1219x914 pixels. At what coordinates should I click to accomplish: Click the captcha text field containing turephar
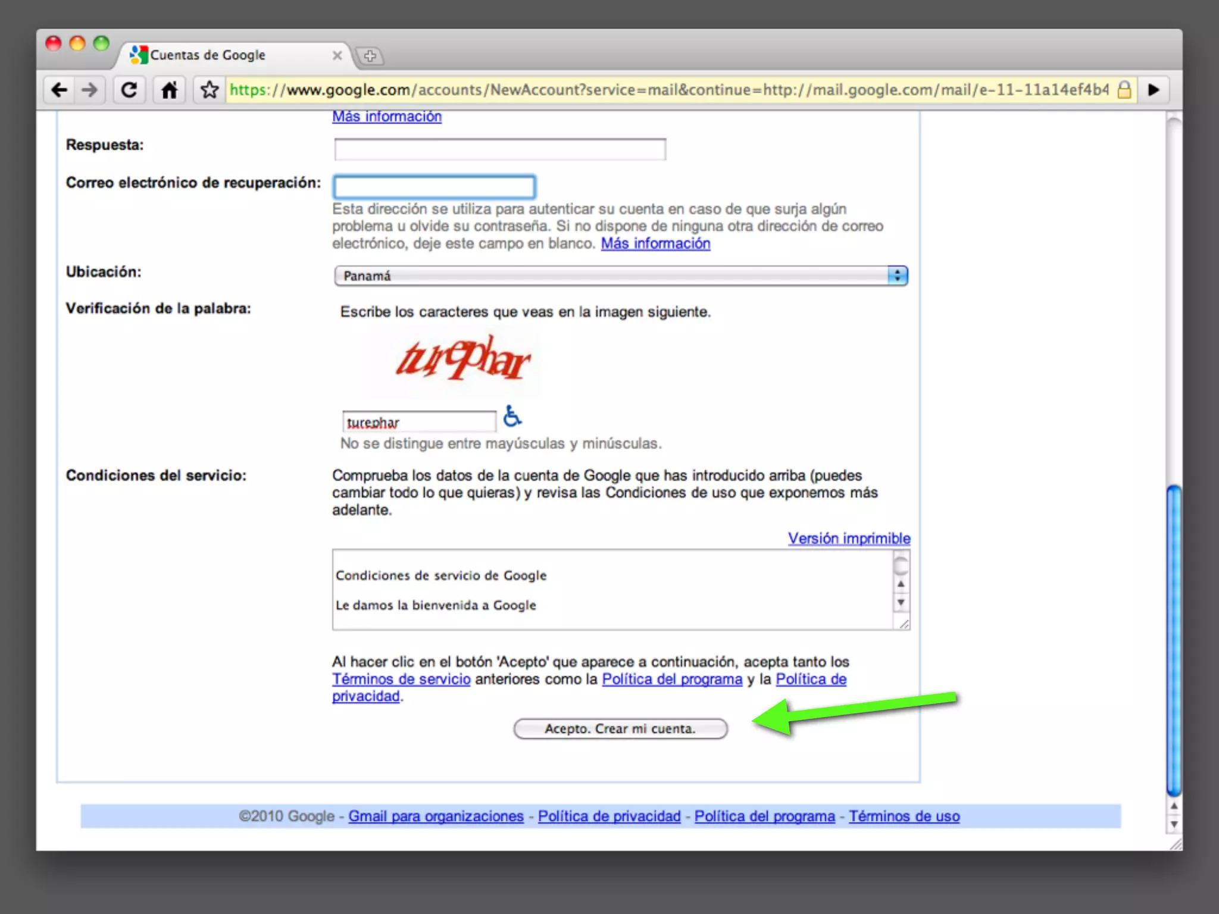coord(418,422)
